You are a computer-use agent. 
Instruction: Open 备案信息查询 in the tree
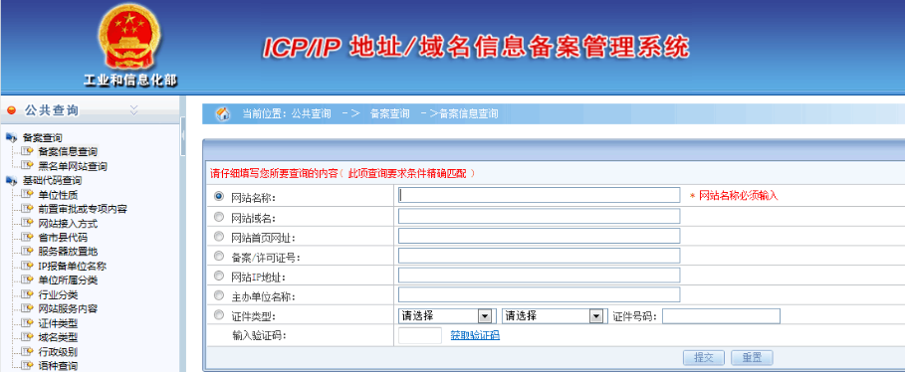[x=68, y=152]
